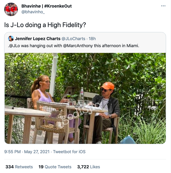Click the @JLoCharts handle
This screenshot has height=173, width=171.
click(x=73, y=39)
